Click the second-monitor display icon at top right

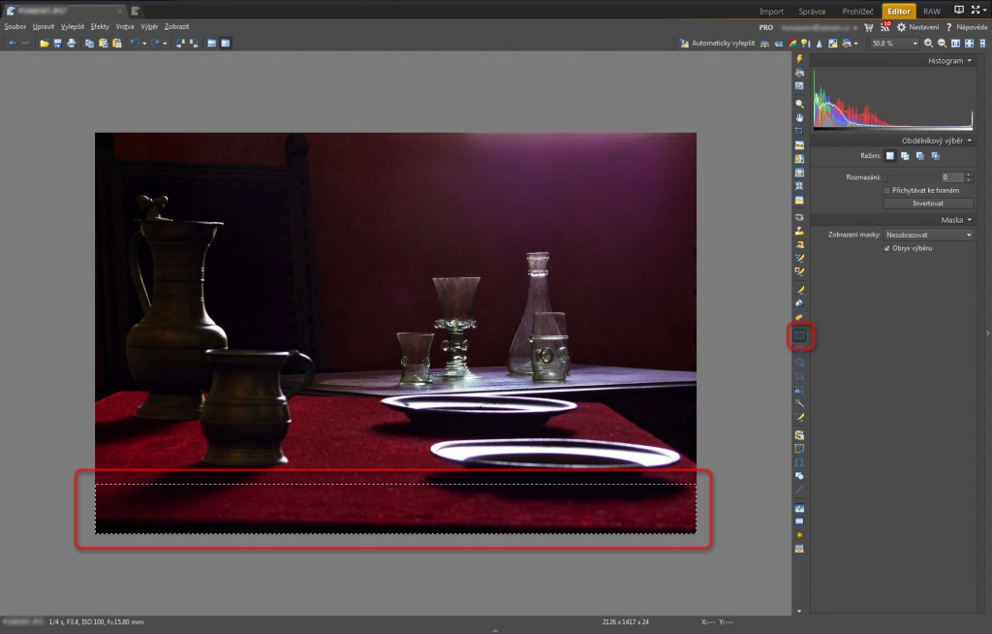pyautogui.click(x=959, y=10)
